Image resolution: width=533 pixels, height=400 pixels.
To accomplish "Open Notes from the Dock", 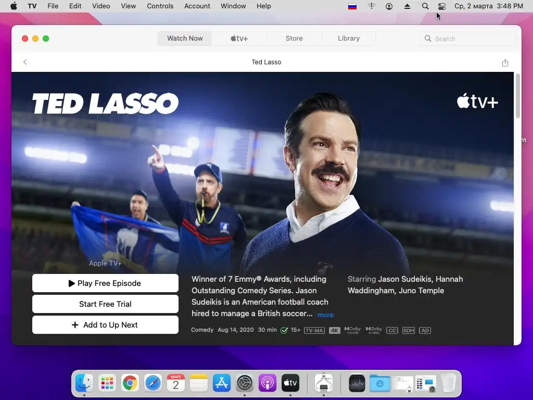I will [x=198, y=383].
